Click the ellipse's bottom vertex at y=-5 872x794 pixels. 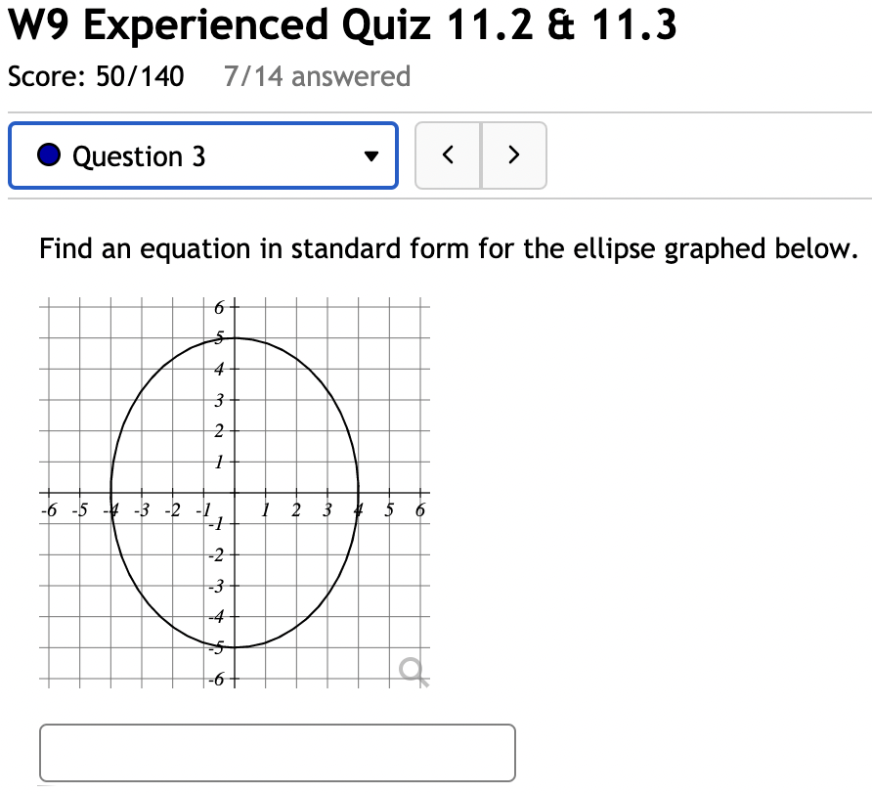tap(234, 647)
